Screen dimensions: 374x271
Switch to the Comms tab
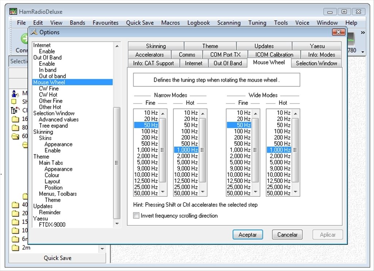coord(187,54)
